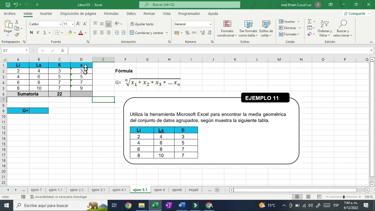Open the ejem 6 sheet tab
Image resolution: width=375 pixels, height=211 pixels.
tap(160, 190)
